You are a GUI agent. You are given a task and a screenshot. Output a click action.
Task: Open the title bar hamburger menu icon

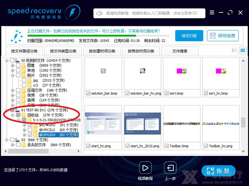[x=212, y=13]
